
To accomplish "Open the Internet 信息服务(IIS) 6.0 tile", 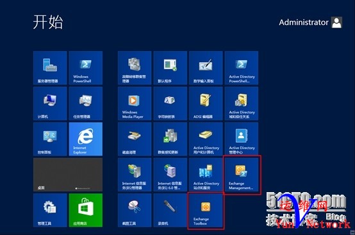I will [170, 175].
